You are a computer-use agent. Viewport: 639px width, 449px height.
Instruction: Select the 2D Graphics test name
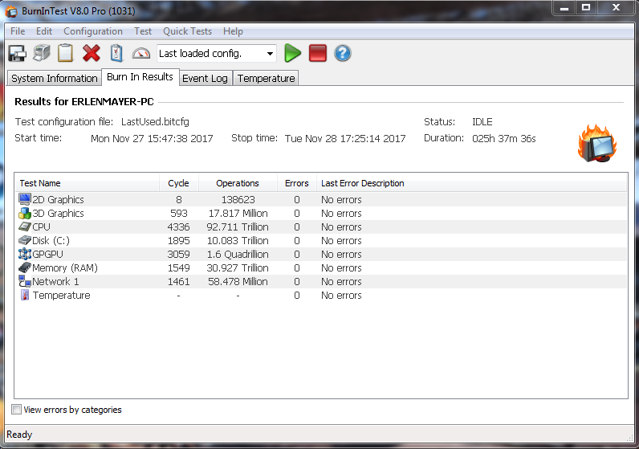(x=58, y=199)
